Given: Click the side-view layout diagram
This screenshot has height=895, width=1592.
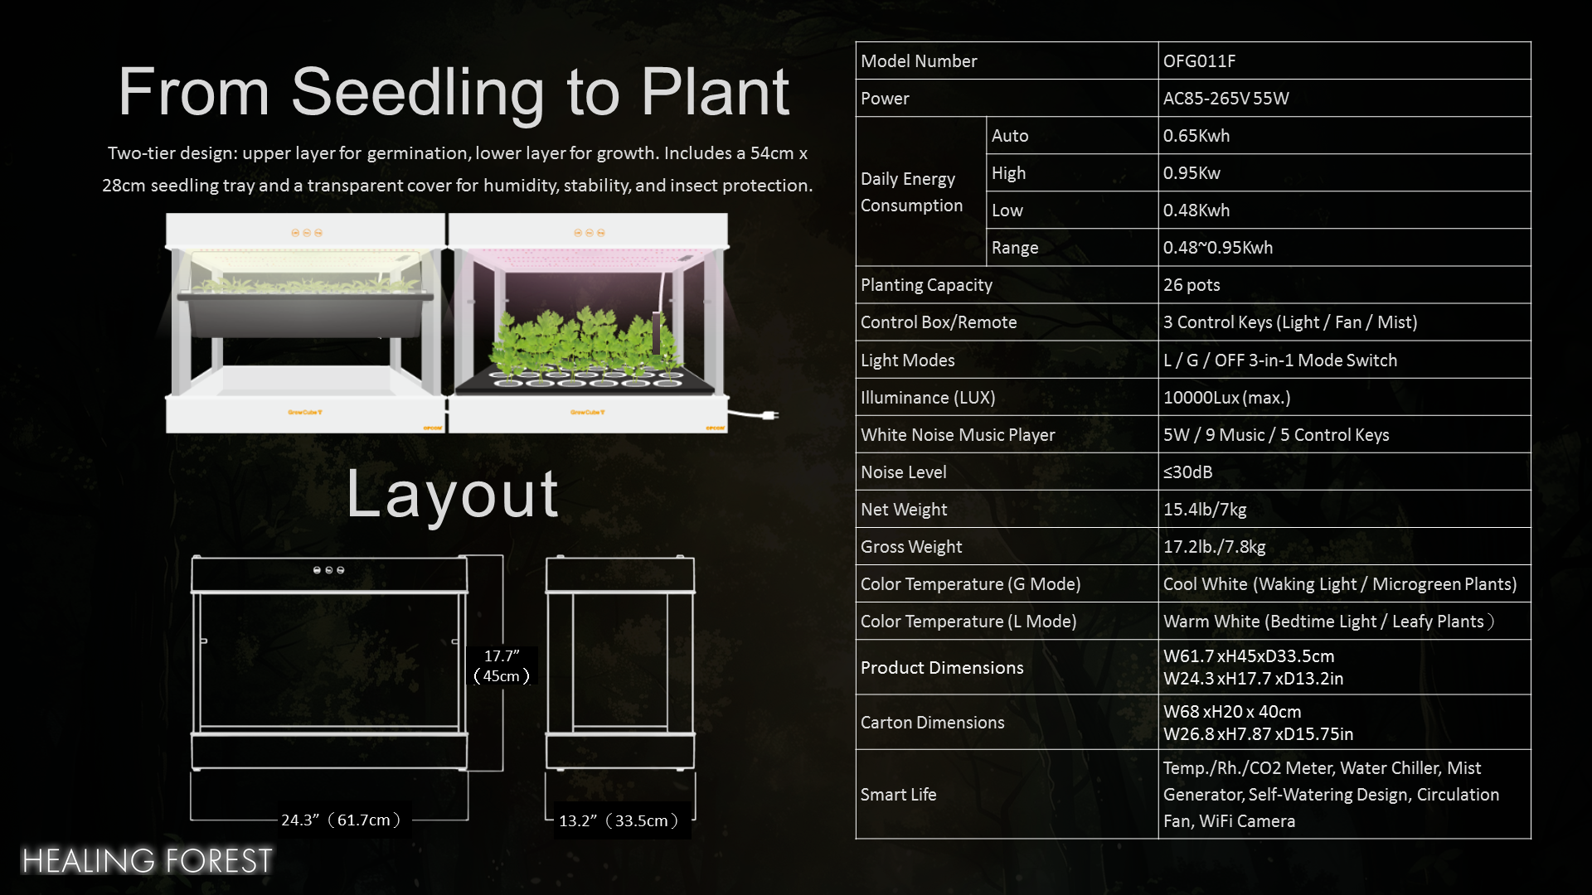Looking at the screenshot, I should pos(620,663).
